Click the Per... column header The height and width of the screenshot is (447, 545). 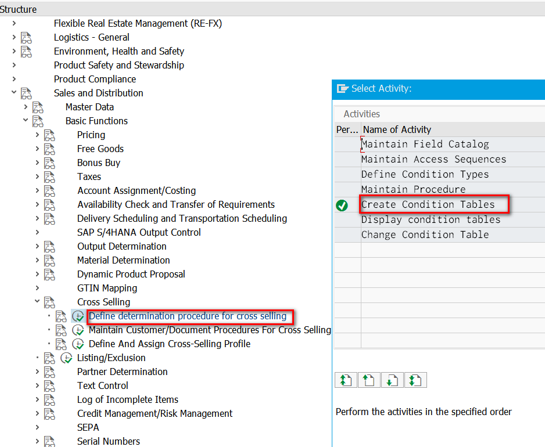(347, 129)
